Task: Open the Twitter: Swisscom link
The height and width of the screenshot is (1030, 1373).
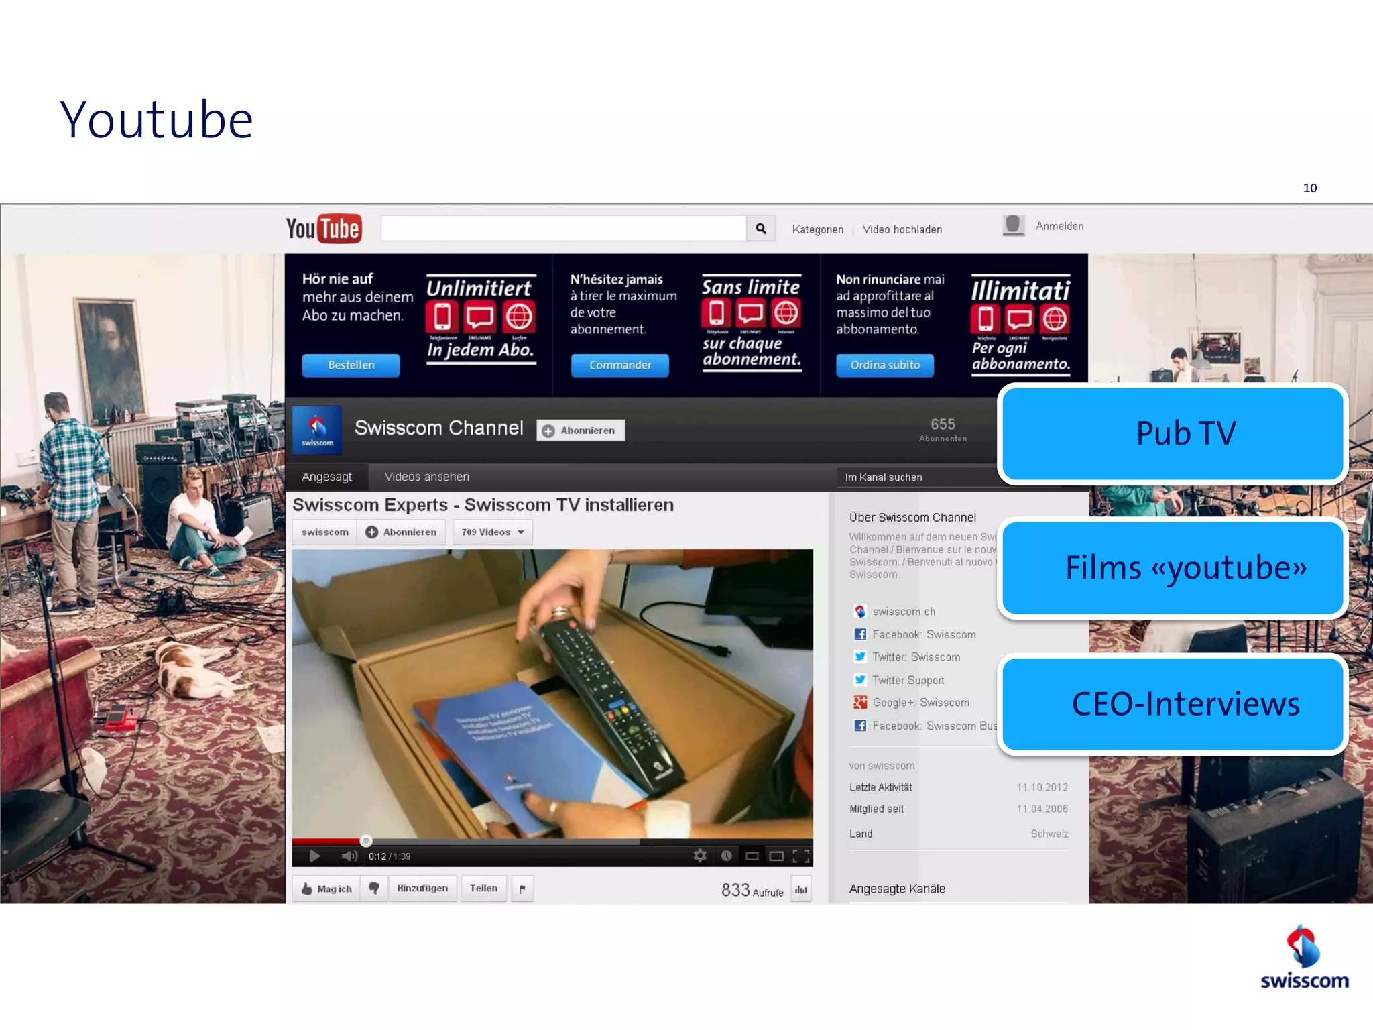Action: point(916,657)
